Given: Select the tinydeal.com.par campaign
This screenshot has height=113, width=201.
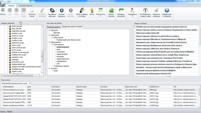Looking at the screenshot, I should (x=18, y=69).
